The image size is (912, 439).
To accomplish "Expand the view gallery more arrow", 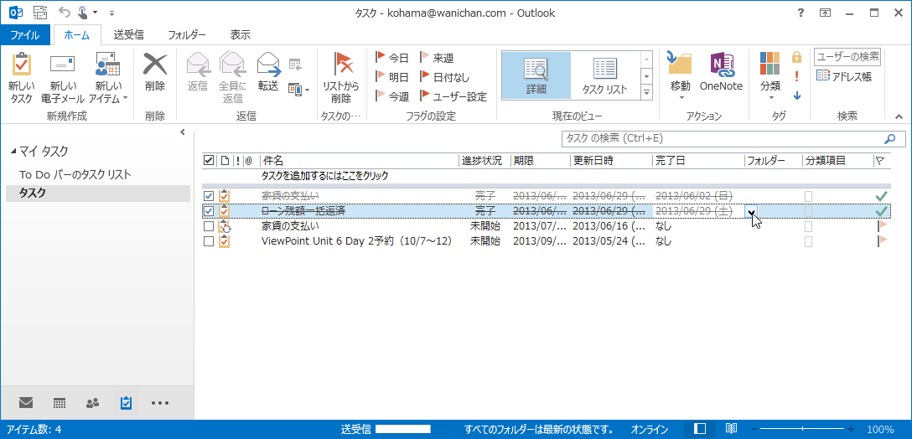I will [x=646, y=92].
